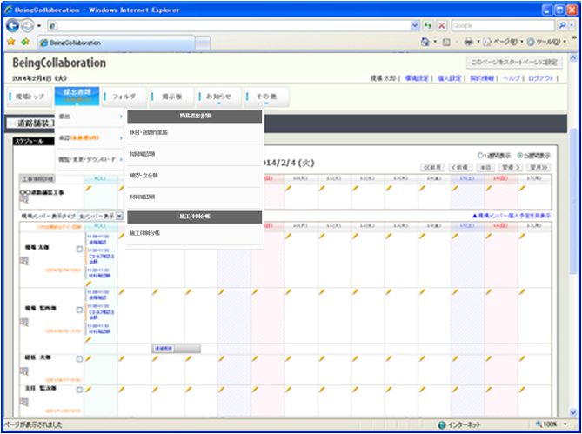
Task: Tick the checkbox in the 総括 member row
Action: pos(79,359)
